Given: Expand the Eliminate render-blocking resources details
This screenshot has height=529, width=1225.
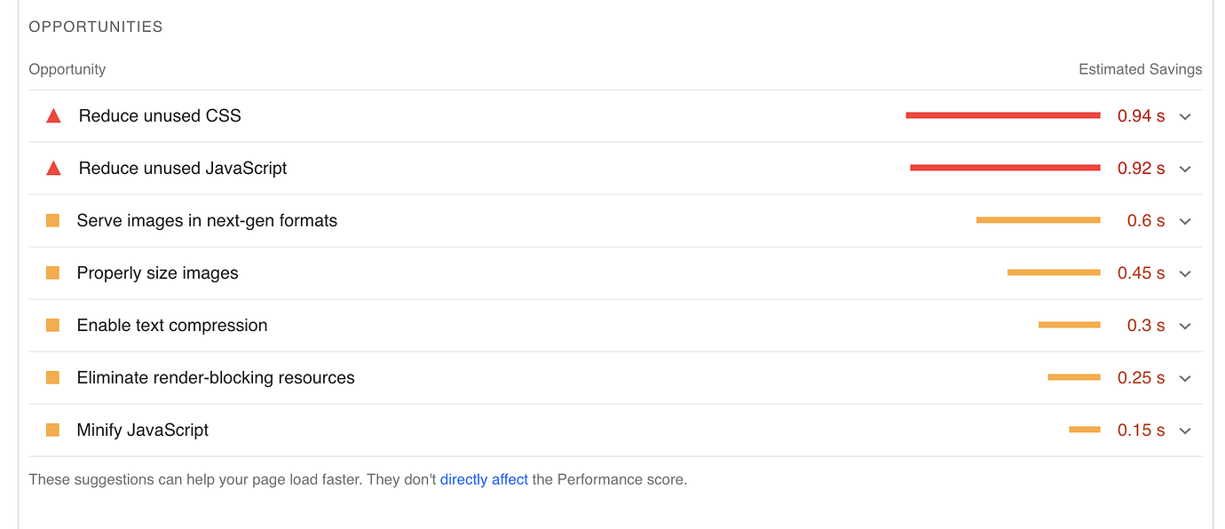Looking at the screenshot, I should 1184,378.
